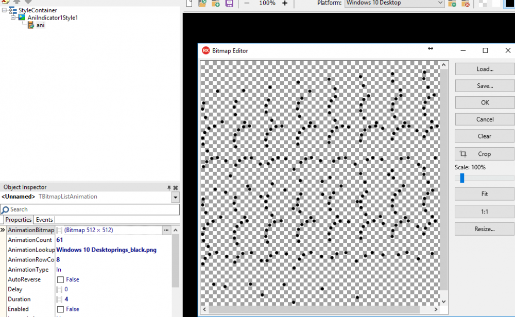Select the StyleContainer tree item
Viewport: 515px width, 317px height.
tap(38, 10)
